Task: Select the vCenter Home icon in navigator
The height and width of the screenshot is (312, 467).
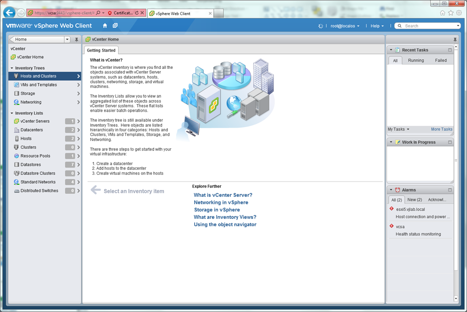Action: point(13,57)
